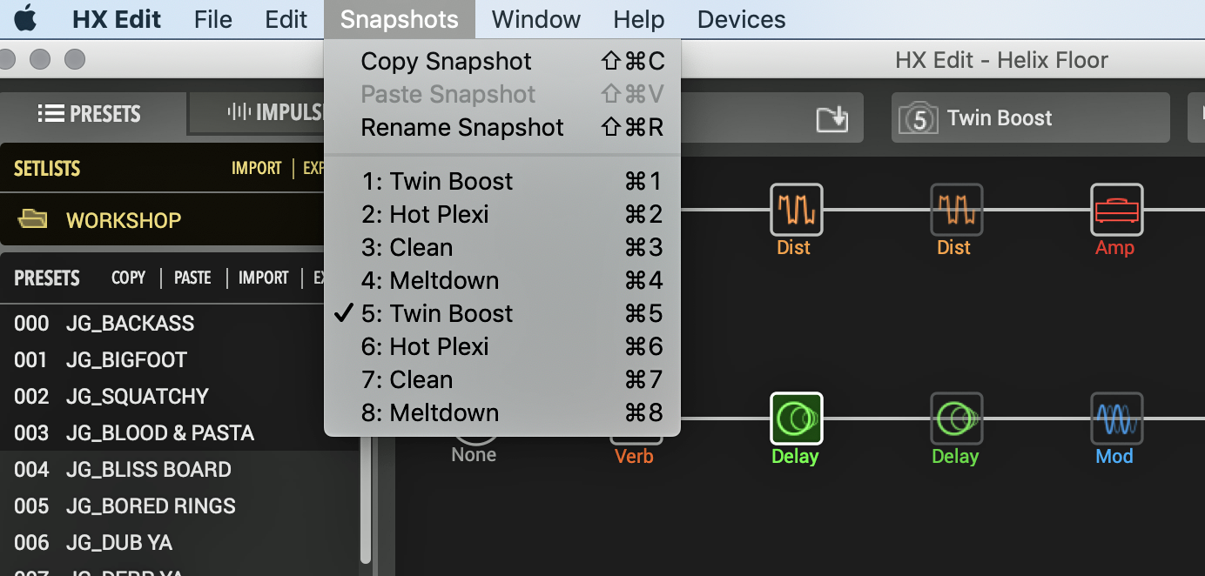
Task: Open the Apple menu
Action: point(25,19)
